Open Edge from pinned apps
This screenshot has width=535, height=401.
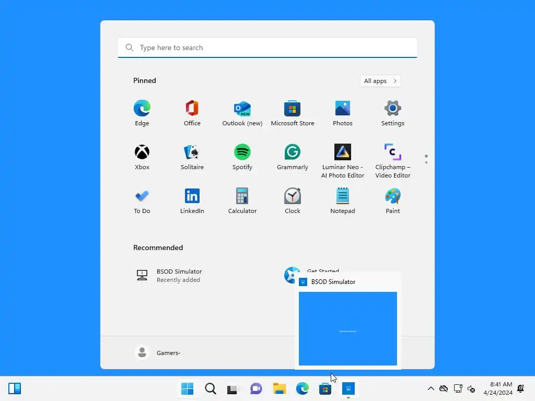(x=142, y=113)
